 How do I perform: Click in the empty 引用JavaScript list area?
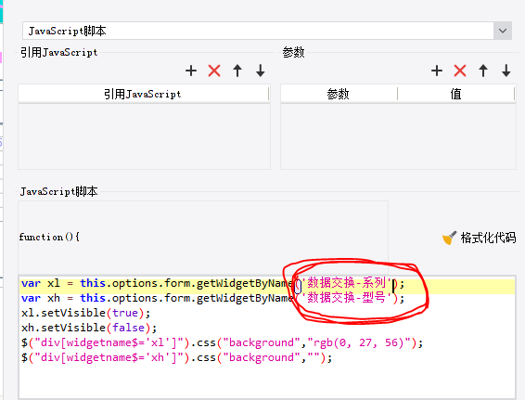coord(144,136)
